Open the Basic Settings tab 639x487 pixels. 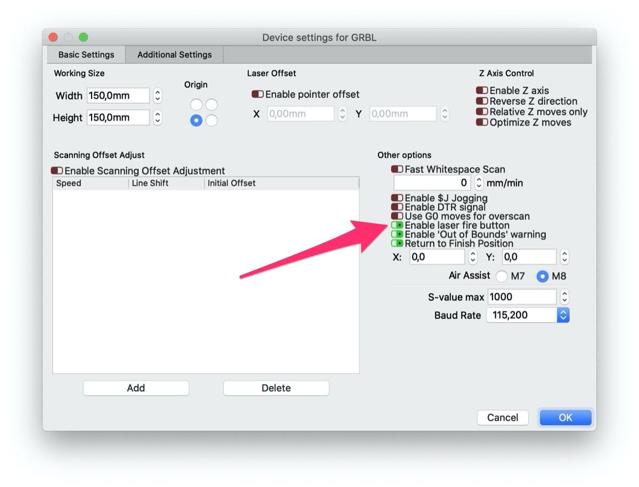click(86, 54)
